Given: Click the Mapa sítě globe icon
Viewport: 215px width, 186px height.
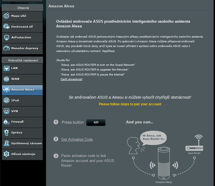Looking at the screenshot, I should click(6, 16).
